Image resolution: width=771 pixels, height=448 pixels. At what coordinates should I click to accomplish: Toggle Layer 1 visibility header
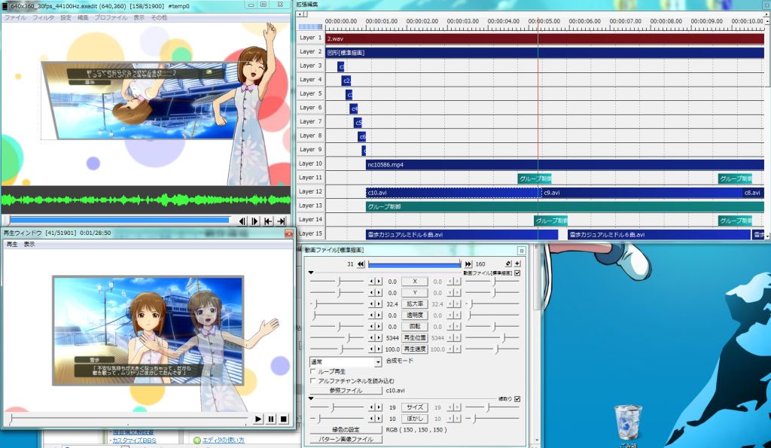click(x=310, y=38)
